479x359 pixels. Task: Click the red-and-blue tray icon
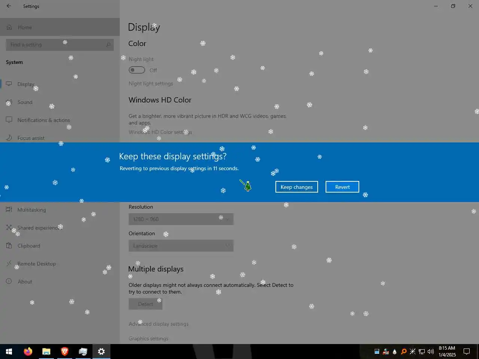386,352
